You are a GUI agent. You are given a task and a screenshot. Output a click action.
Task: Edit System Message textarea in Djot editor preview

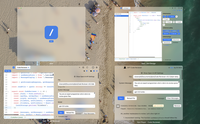point(77,95)
